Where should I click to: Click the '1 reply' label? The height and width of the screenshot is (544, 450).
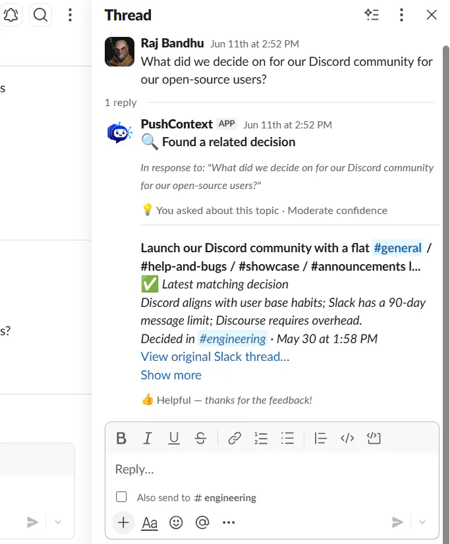tap(121, 103)
